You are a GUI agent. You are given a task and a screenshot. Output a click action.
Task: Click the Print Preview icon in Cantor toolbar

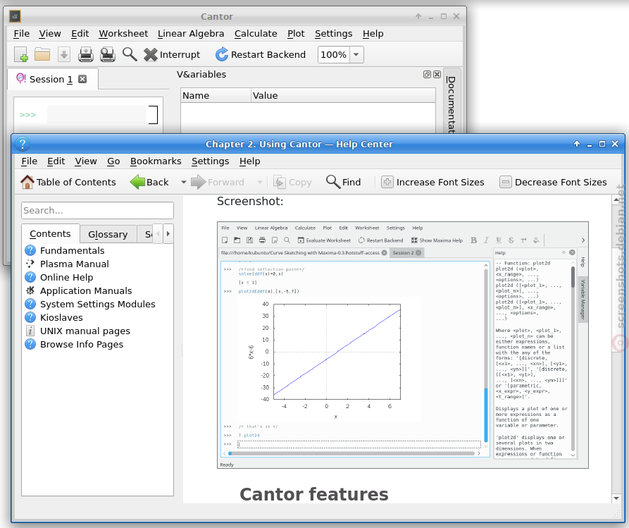(107, 54)
